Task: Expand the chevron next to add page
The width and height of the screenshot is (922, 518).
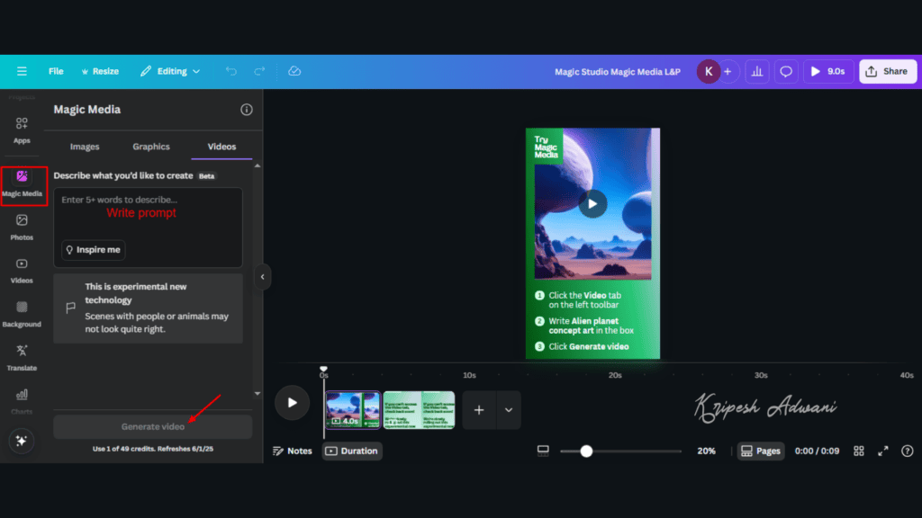Action: [x=509, y=410]
